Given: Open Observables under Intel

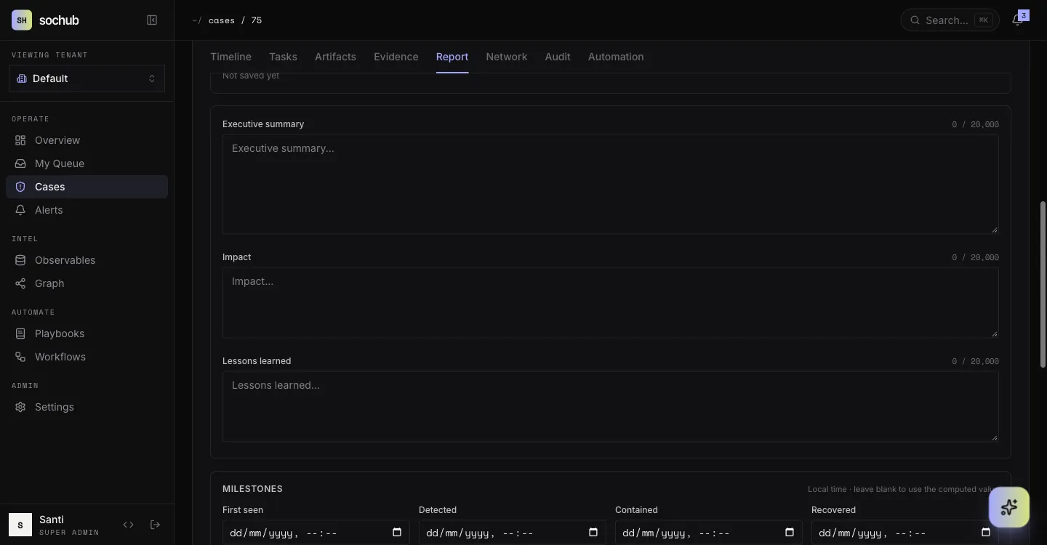Looking at the screenshot, I should coord(87,260).
